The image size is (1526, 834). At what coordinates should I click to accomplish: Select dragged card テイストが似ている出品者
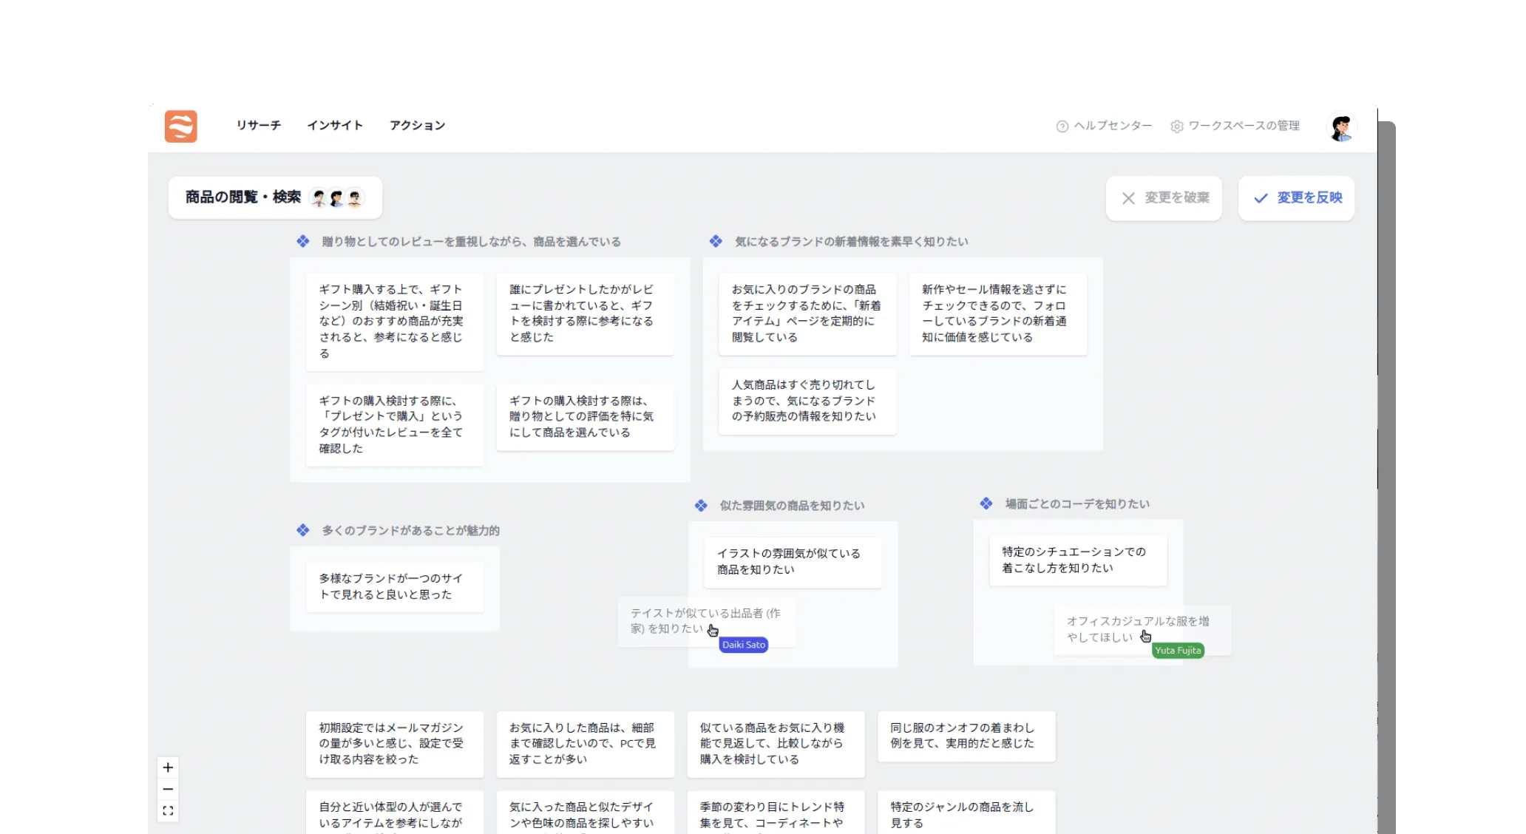click(707, 621)
